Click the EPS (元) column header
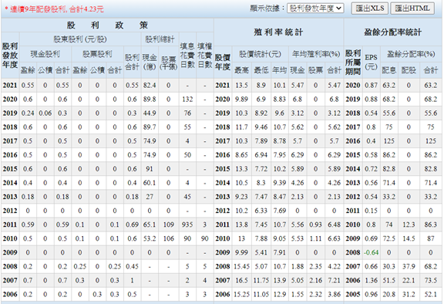 [371, 62]
